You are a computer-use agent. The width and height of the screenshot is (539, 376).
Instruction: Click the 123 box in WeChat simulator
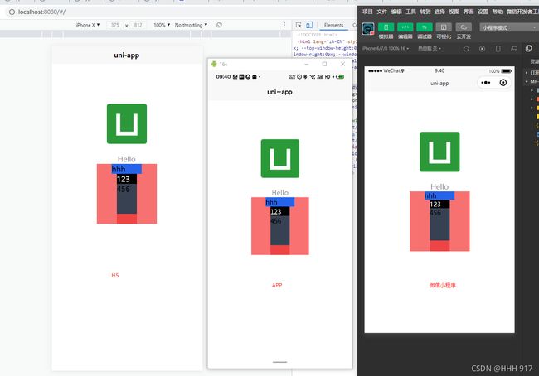pos(439,204)
